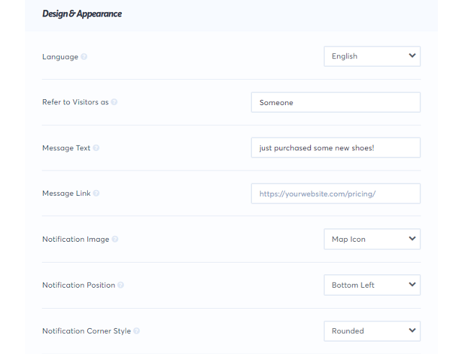Click the Design & Appearance section header
468x354 pixels.
point(82,14)
